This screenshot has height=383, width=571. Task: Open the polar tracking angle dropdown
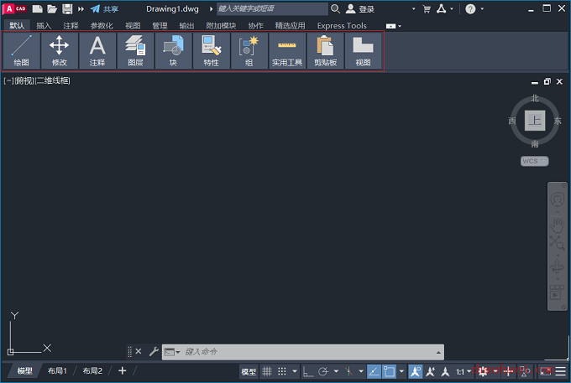click(x=336, y=371)
